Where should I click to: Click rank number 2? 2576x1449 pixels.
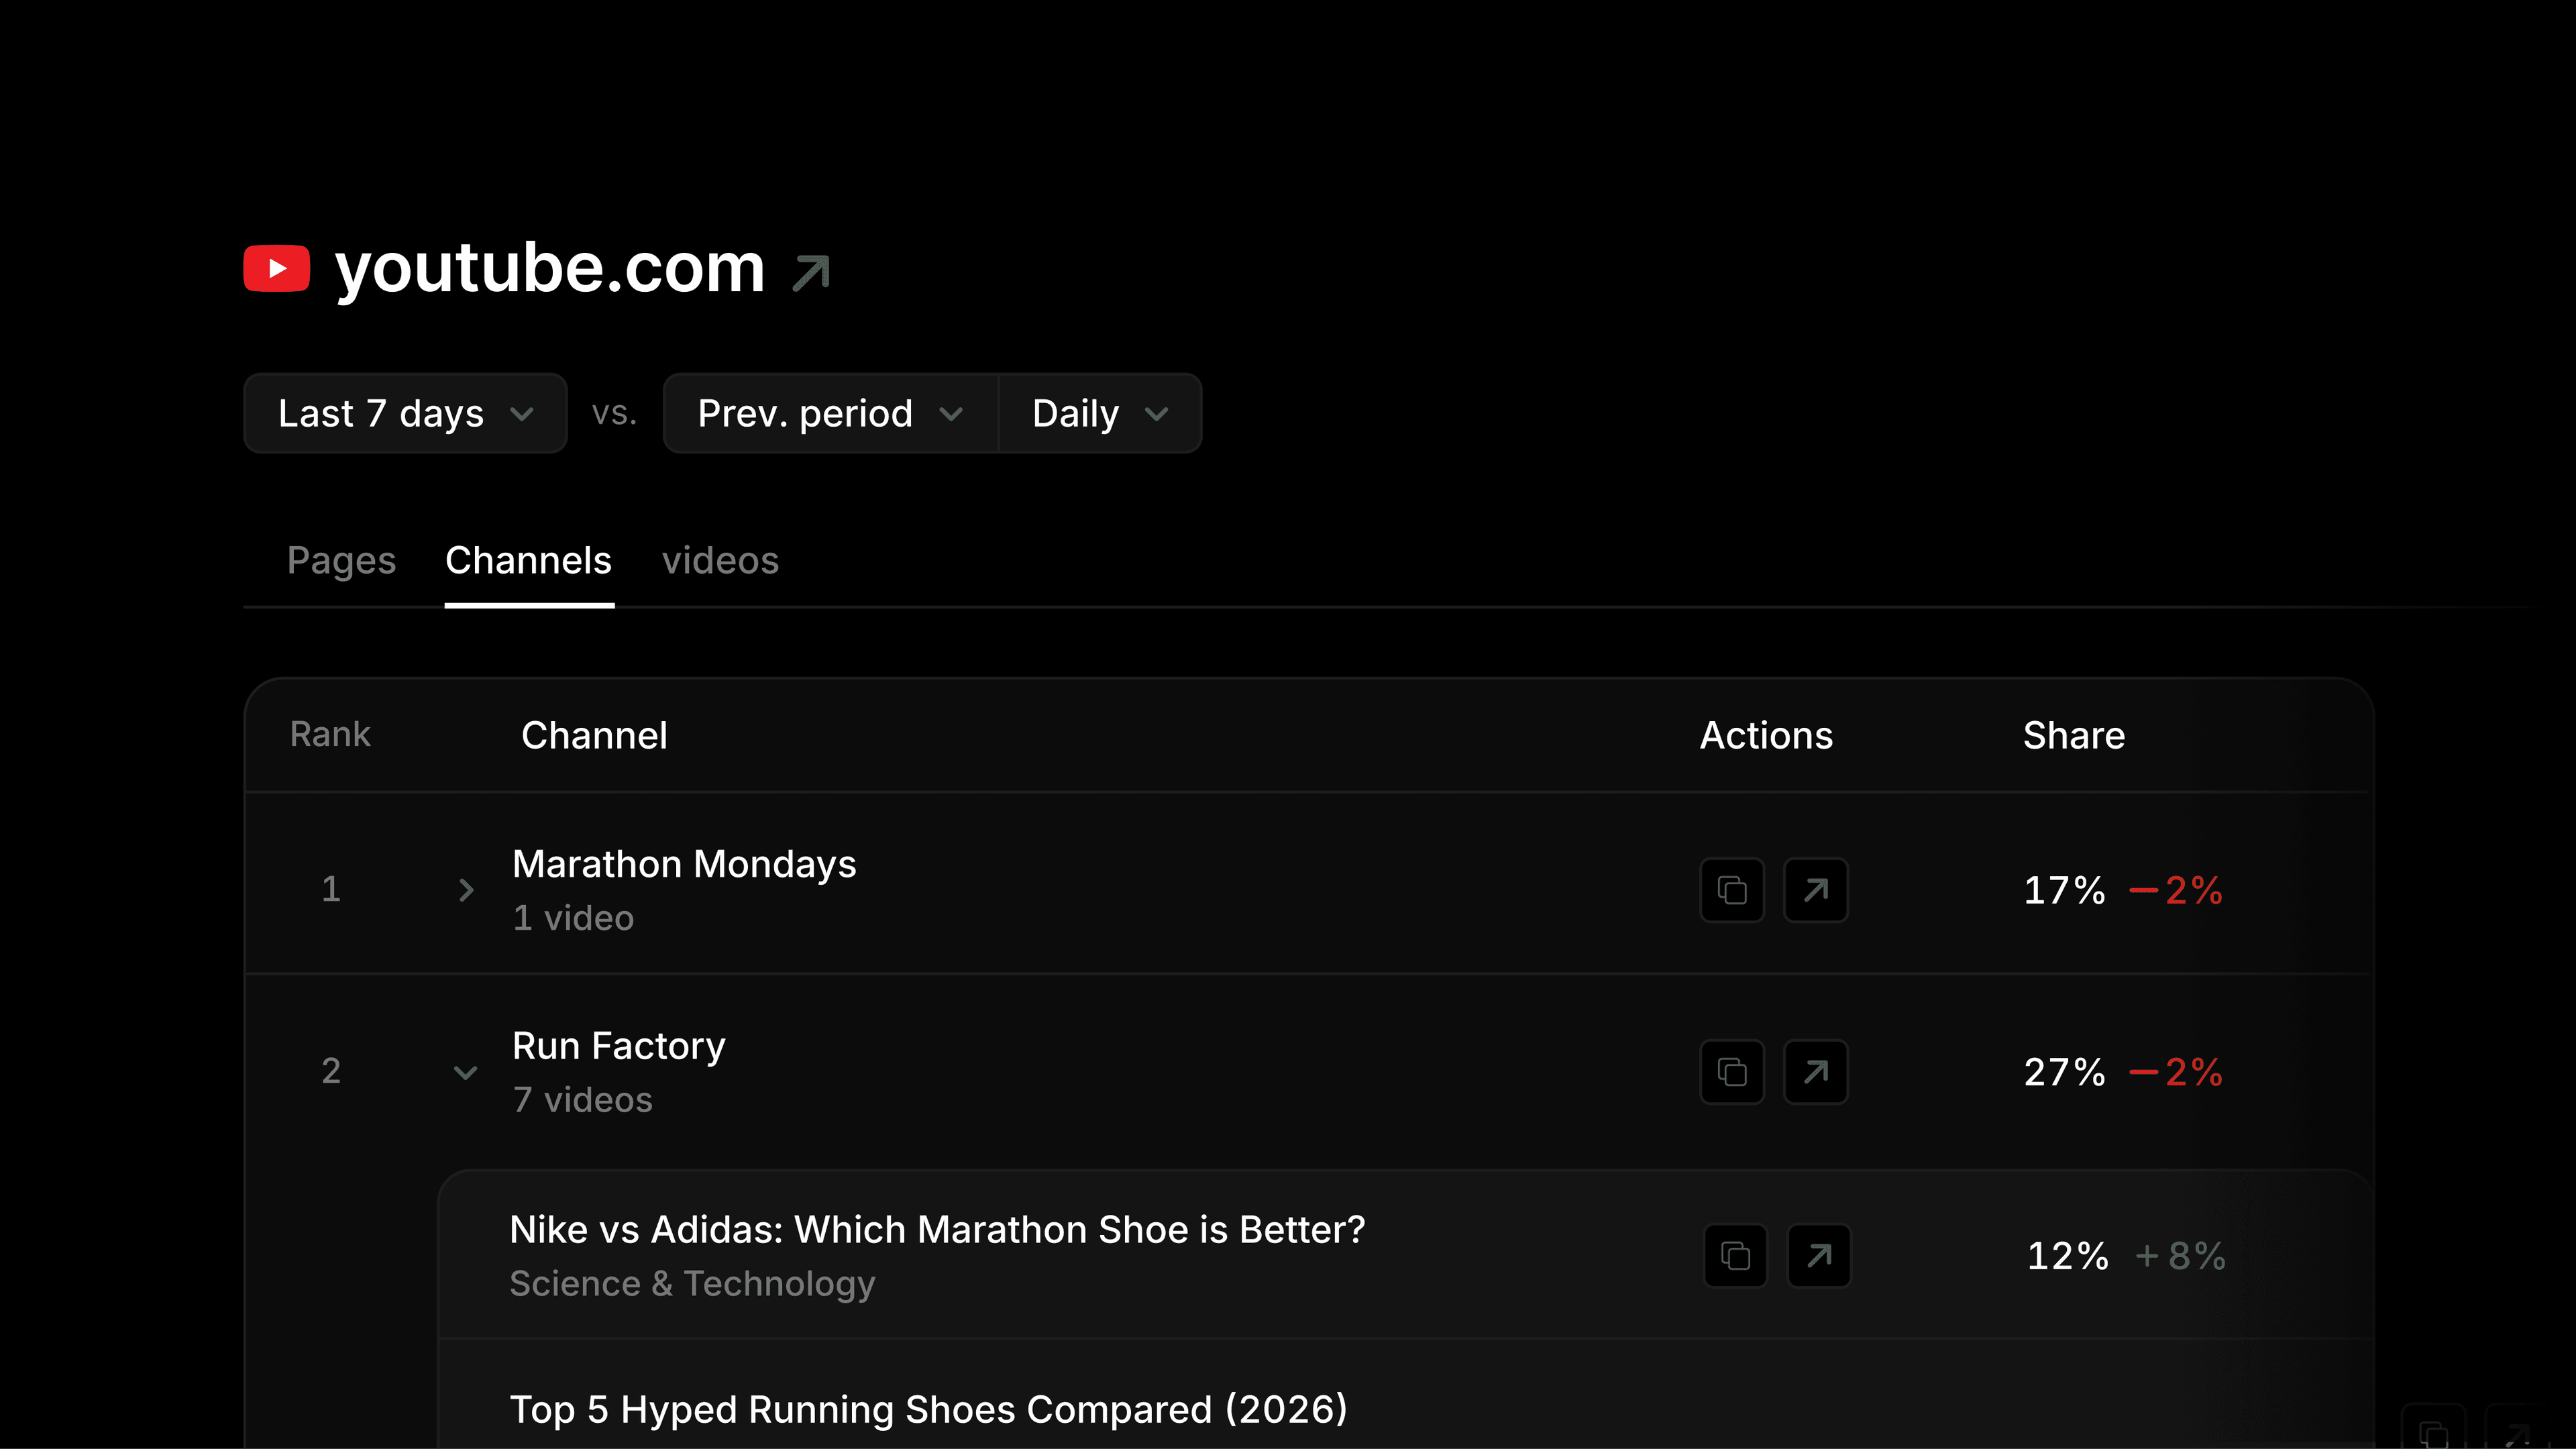pyautogui.click(x=331, y=1071)
